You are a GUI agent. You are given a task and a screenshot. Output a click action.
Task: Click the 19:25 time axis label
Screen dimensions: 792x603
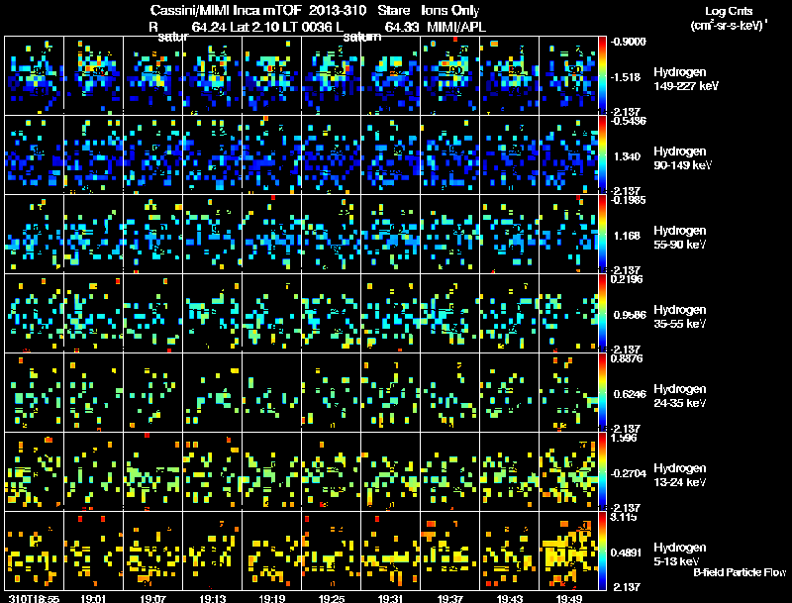tap(332, 598)
